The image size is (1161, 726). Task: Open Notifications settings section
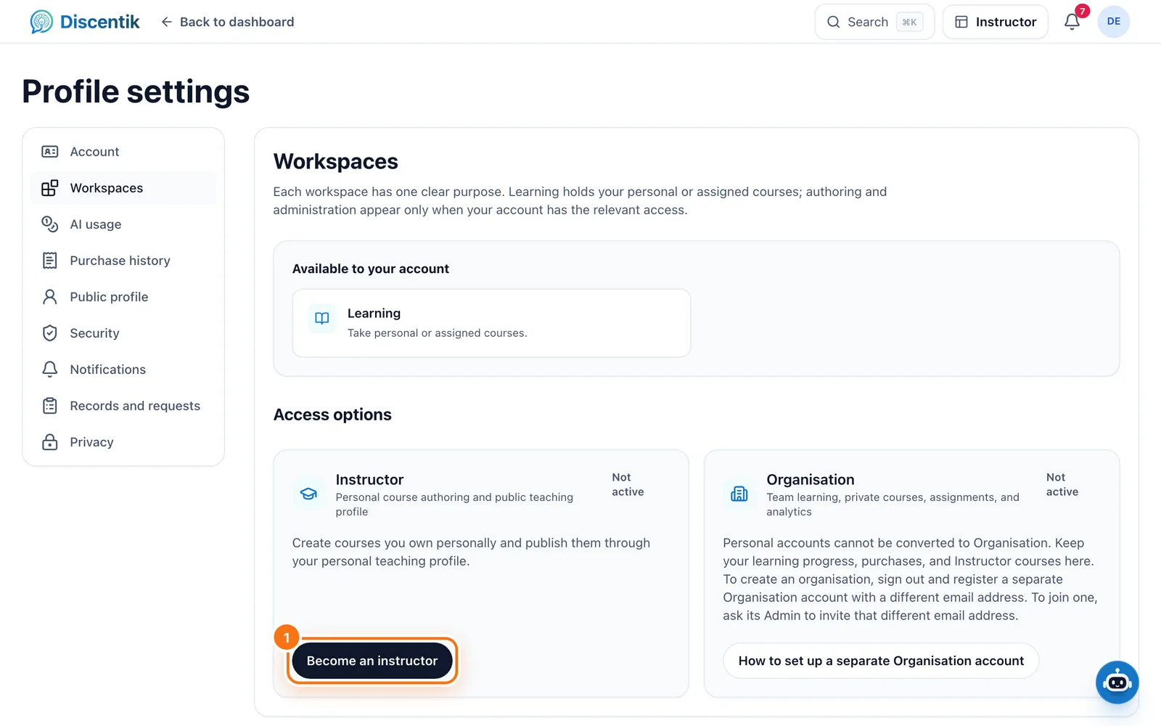tap(123, 370)
